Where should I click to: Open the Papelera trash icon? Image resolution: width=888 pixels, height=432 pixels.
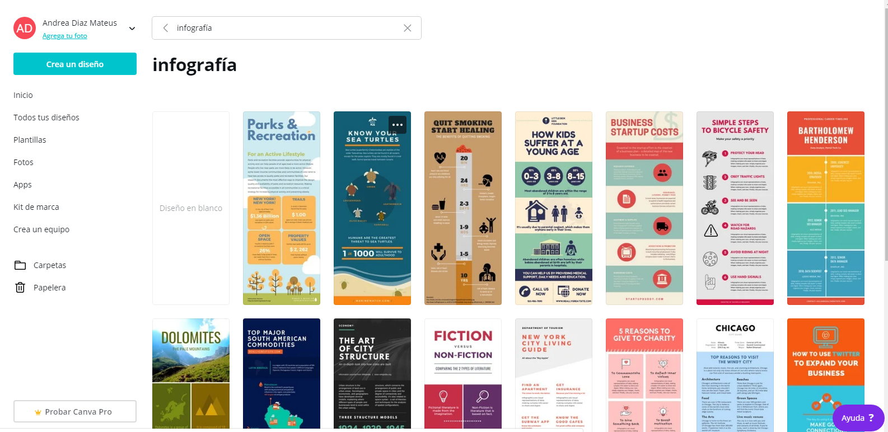[20, 288]
